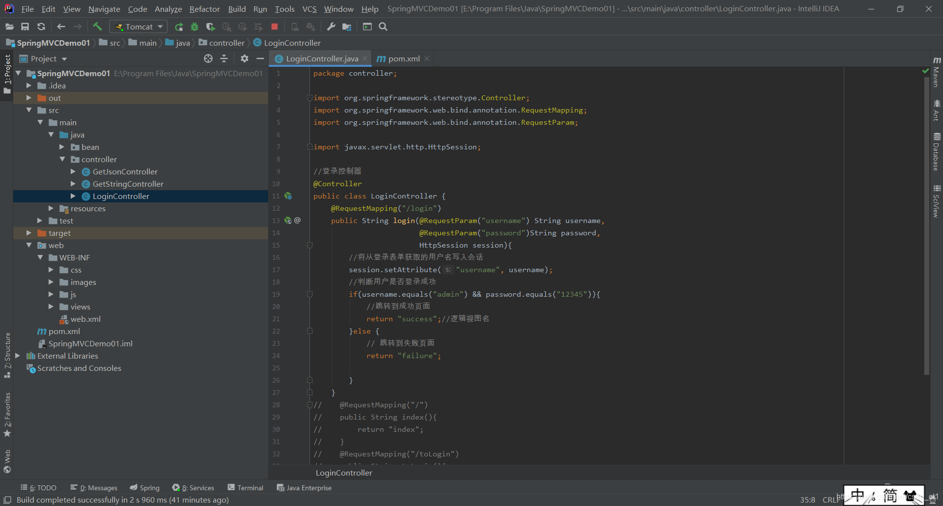Toggle the Spring tool window
The width and height of the screenshot is (943, 506).
145,488
